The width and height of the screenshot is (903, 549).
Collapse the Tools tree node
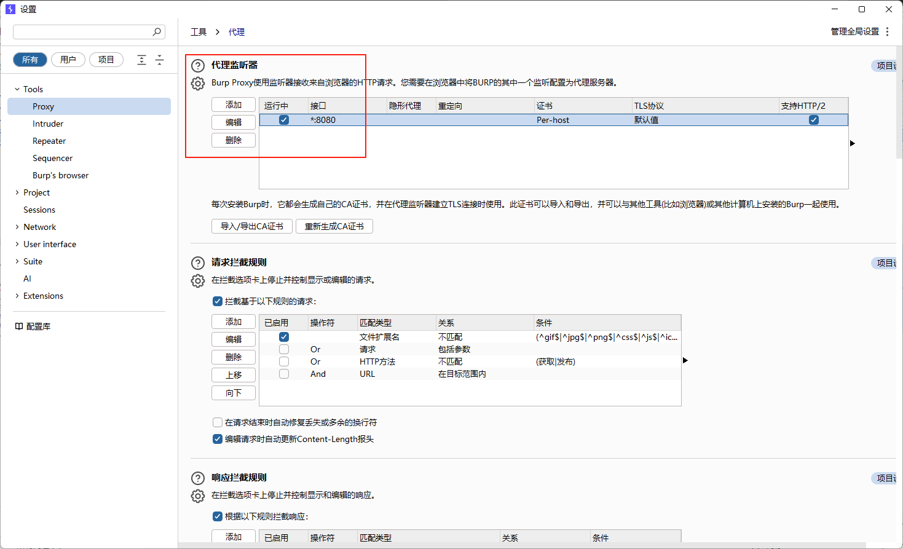[x=17, y=89]
